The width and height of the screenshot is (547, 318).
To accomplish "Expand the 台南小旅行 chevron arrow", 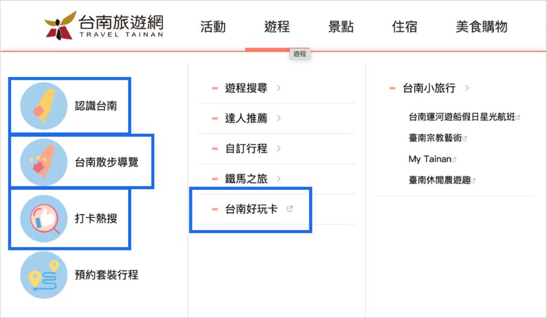I will tap(467, 88).
